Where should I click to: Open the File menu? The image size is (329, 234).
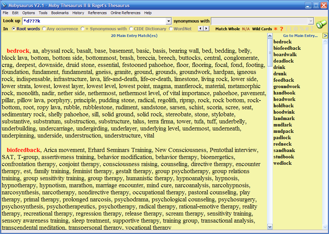pos(5,13)
